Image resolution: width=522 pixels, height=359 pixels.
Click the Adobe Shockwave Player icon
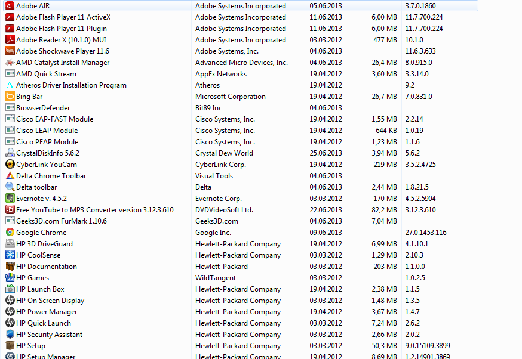[x=10, y=51]
